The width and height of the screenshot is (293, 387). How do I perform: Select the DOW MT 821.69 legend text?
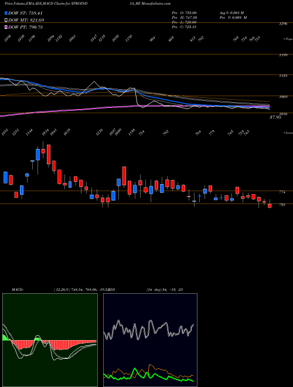coord(26,20)
